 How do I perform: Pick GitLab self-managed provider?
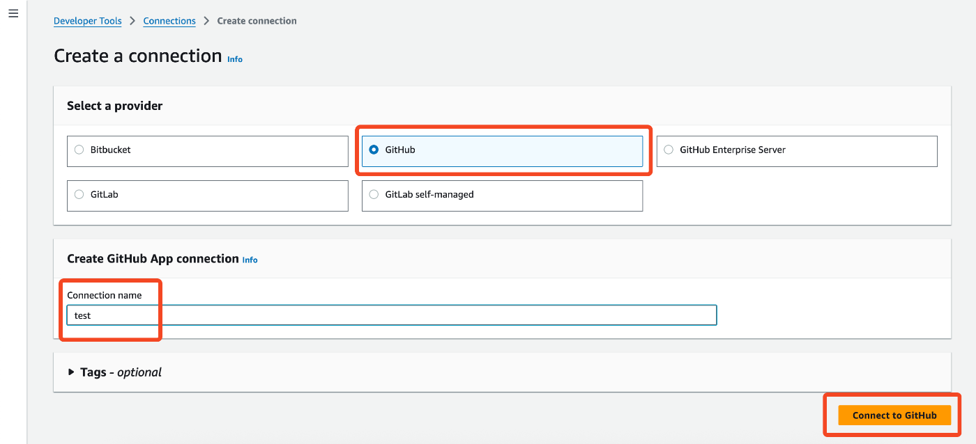click(x=502, y=196)
